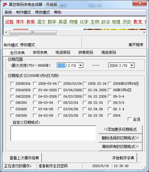Image resolution: width=149 pixels, height=172 pixels.
Task: Click the 政治 banner link
Action: pos(106,22)
